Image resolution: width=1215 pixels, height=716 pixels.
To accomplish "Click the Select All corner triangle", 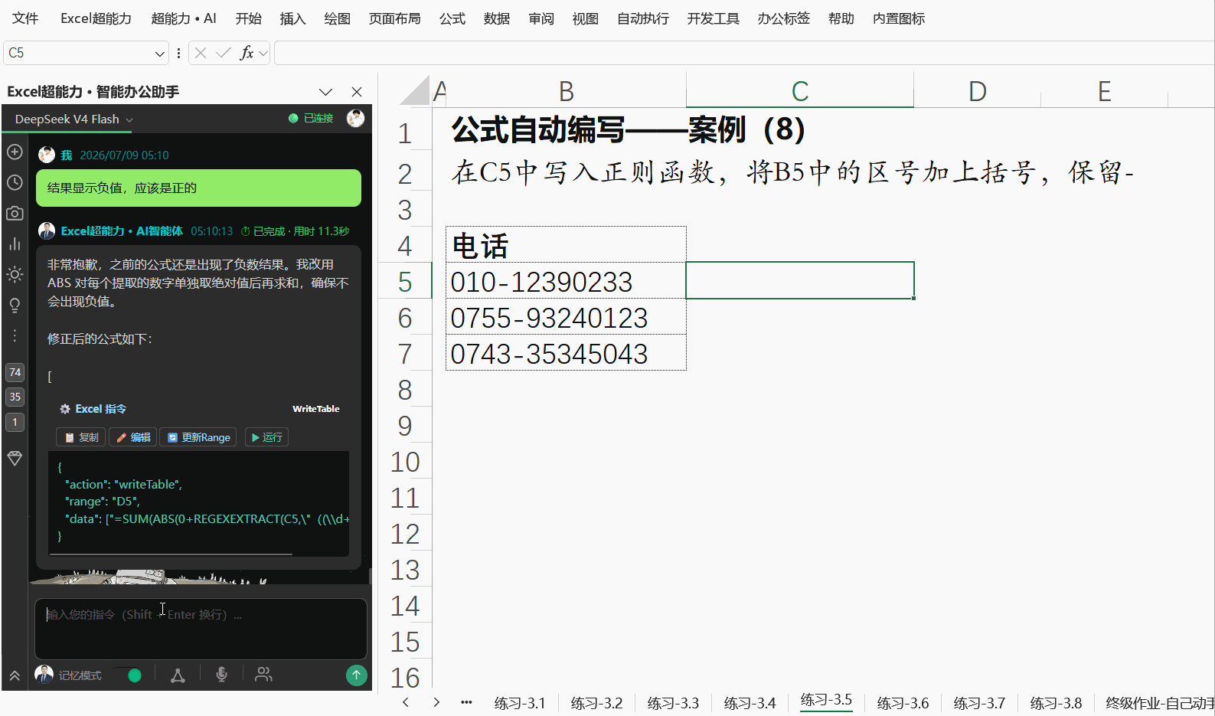I will coord(415,90).
